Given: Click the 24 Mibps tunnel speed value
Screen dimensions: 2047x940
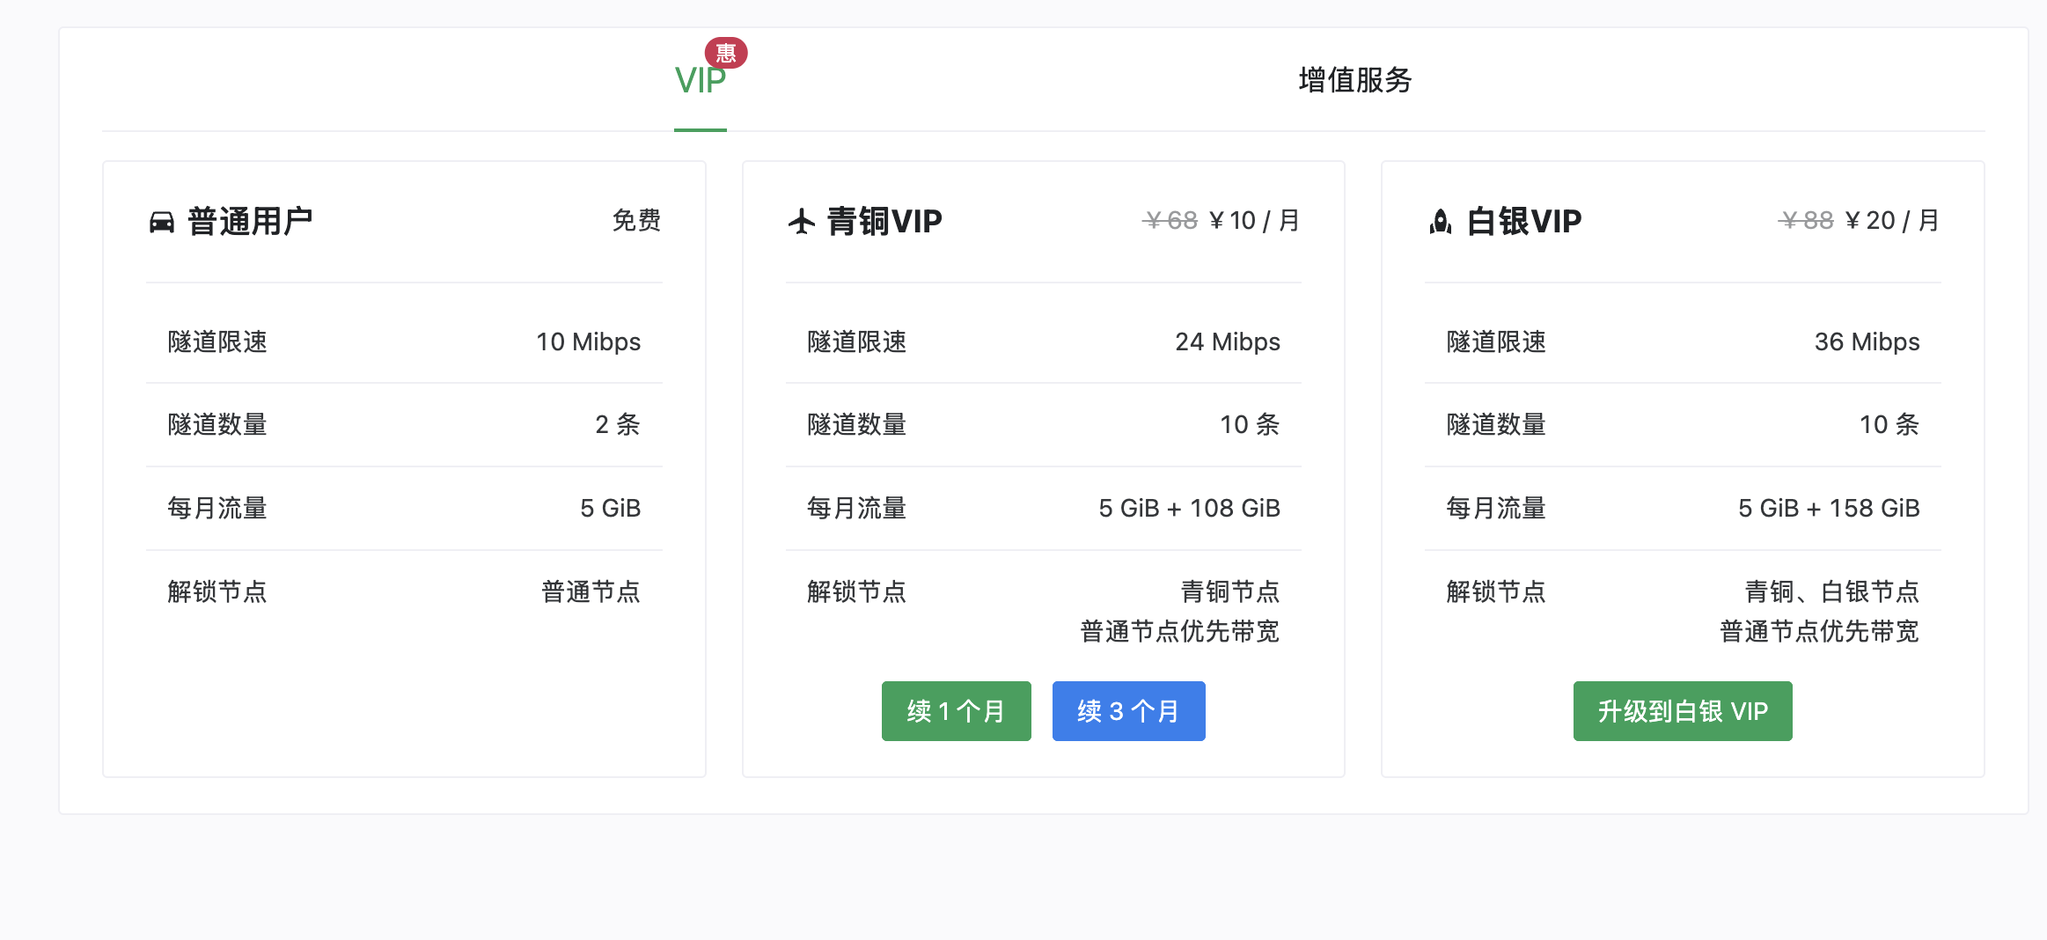Looking at the screenshot, I should tap(1227, 341).
